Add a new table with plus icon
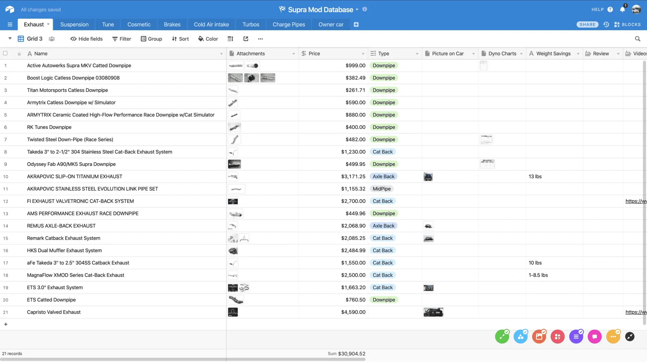The width and height of the screenshot is (647, 362). coord(356,24)
